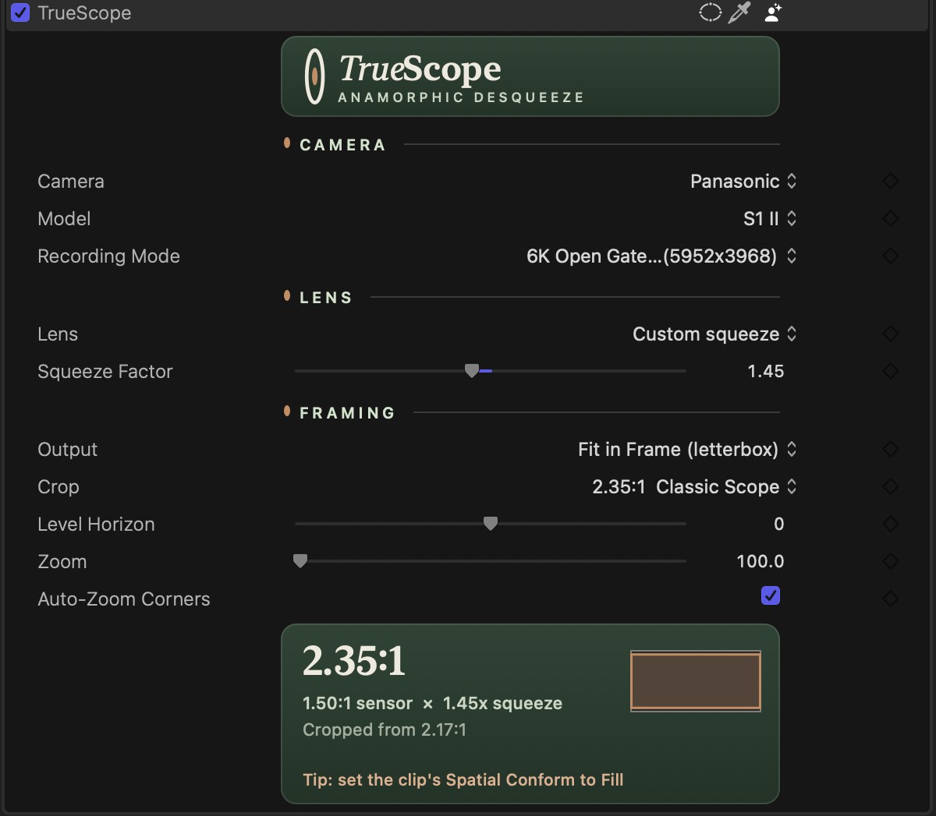
Task: Click the Camera parameter label
Action: [x=71, y=181]
